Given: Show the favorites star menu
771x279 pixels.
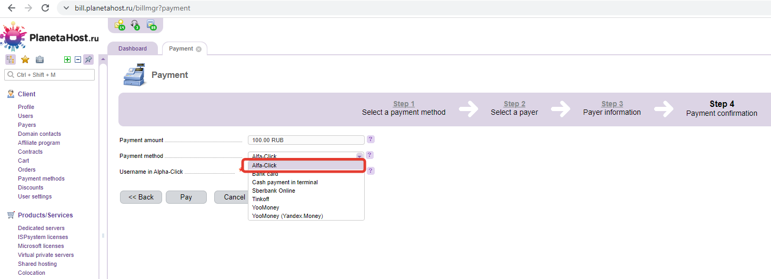Looking at the screenshot, I should pos(25,59).
